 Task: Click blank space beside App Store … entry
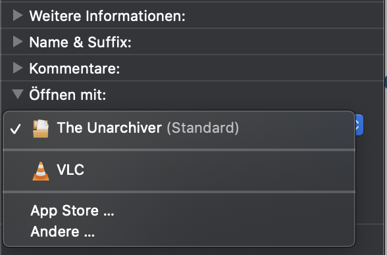pyautogui.click(x=234, y=211)
